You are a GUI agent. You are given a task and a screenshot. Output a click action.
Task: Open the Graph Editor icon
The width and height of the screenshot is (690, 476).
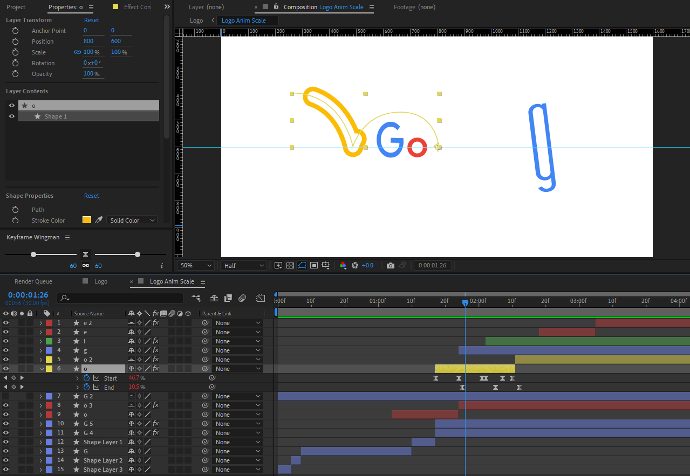tap(261, 298)
